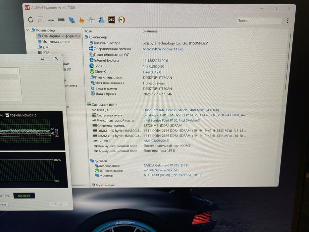309x232 pixels.
Task: Click the Последовательный порт (COM1) value
Action: point(168,146)
